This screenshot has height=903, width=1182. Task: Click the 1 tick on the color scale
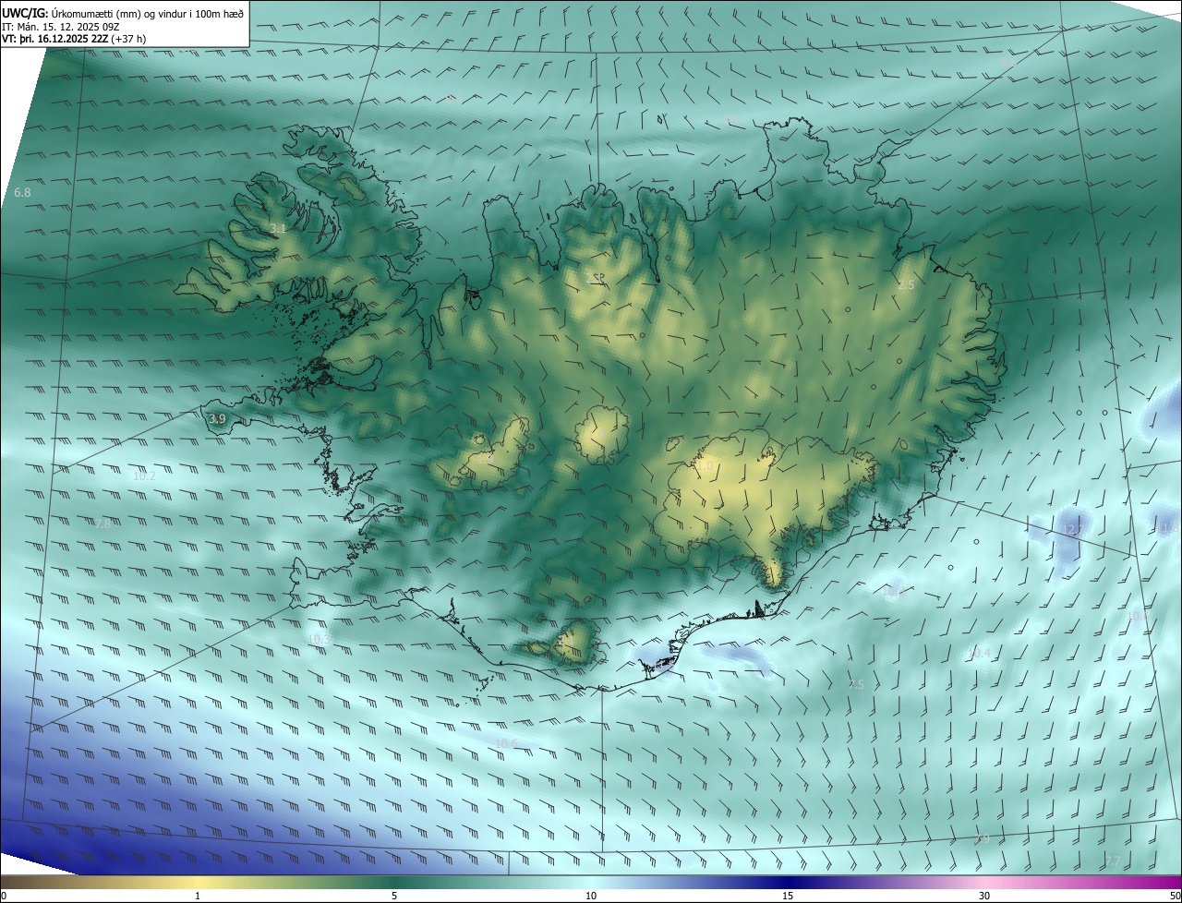[198, 896]
